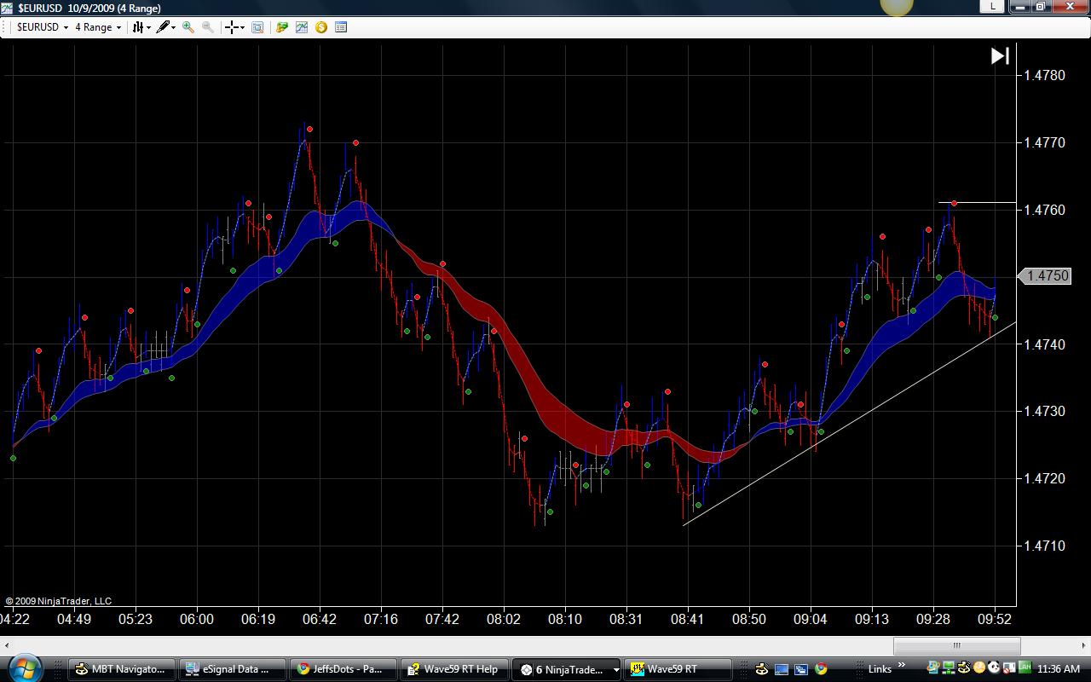Click the 06:42 time axis label
Screen dimensions: 1091x682
320,619
